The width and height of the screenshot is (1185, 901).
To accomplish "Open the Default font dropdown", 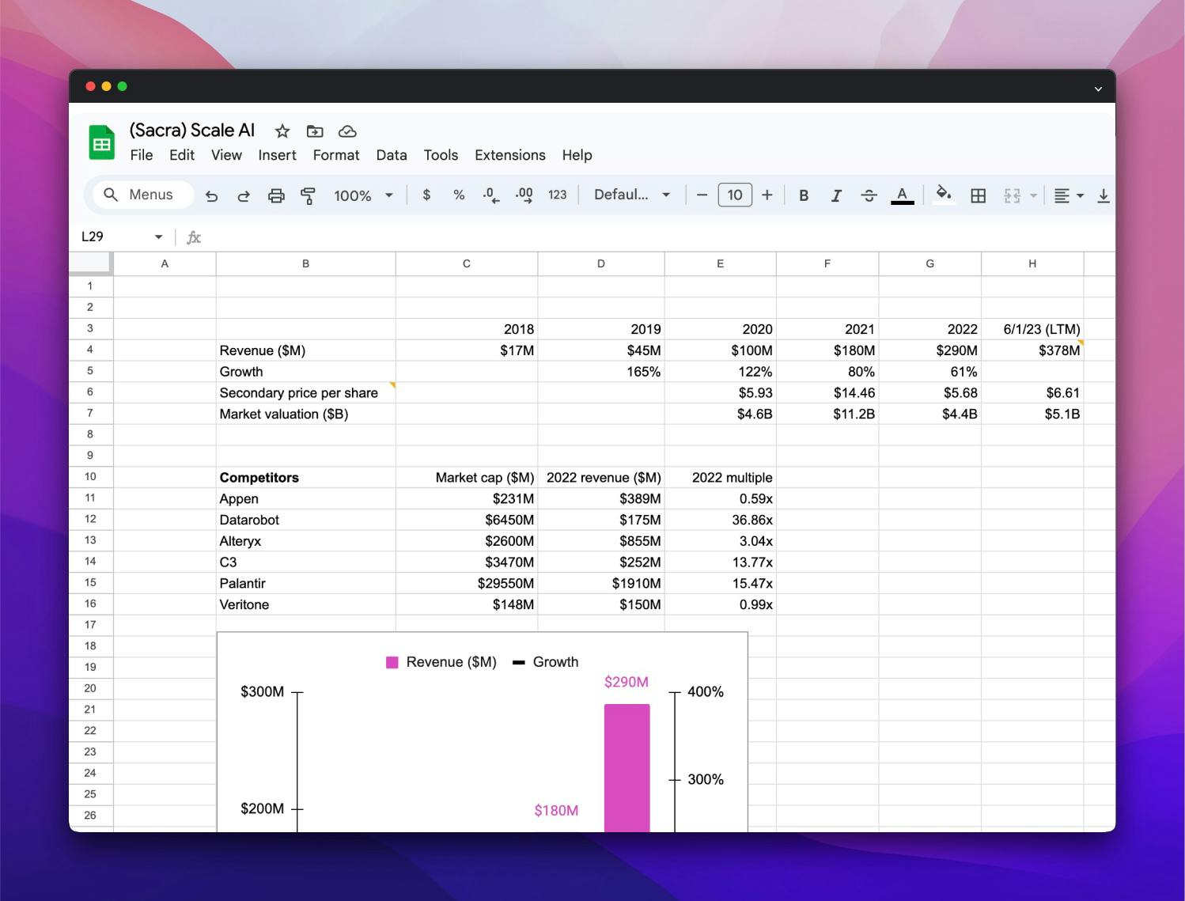I will (632, 195).
